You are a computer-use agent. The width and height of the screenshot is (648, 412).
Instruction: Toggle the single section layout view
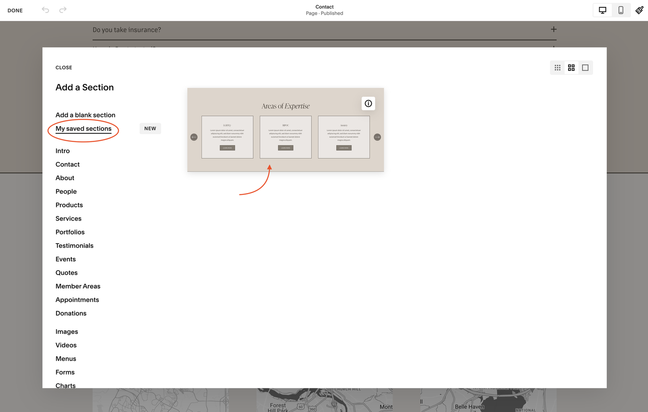[585, 67]
